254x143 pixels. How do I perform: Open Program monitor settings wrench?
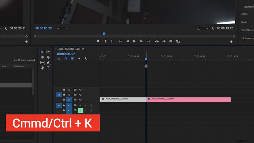point(213,28)
